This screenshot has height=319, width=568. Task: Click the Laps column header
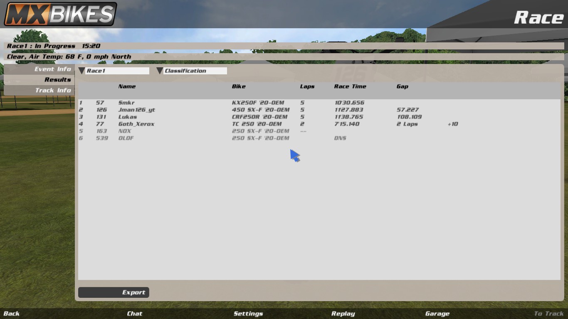pos(307,86)
